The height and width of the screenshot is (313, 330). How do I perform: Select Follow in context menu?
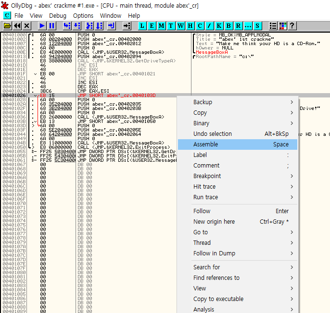(238, 211)
